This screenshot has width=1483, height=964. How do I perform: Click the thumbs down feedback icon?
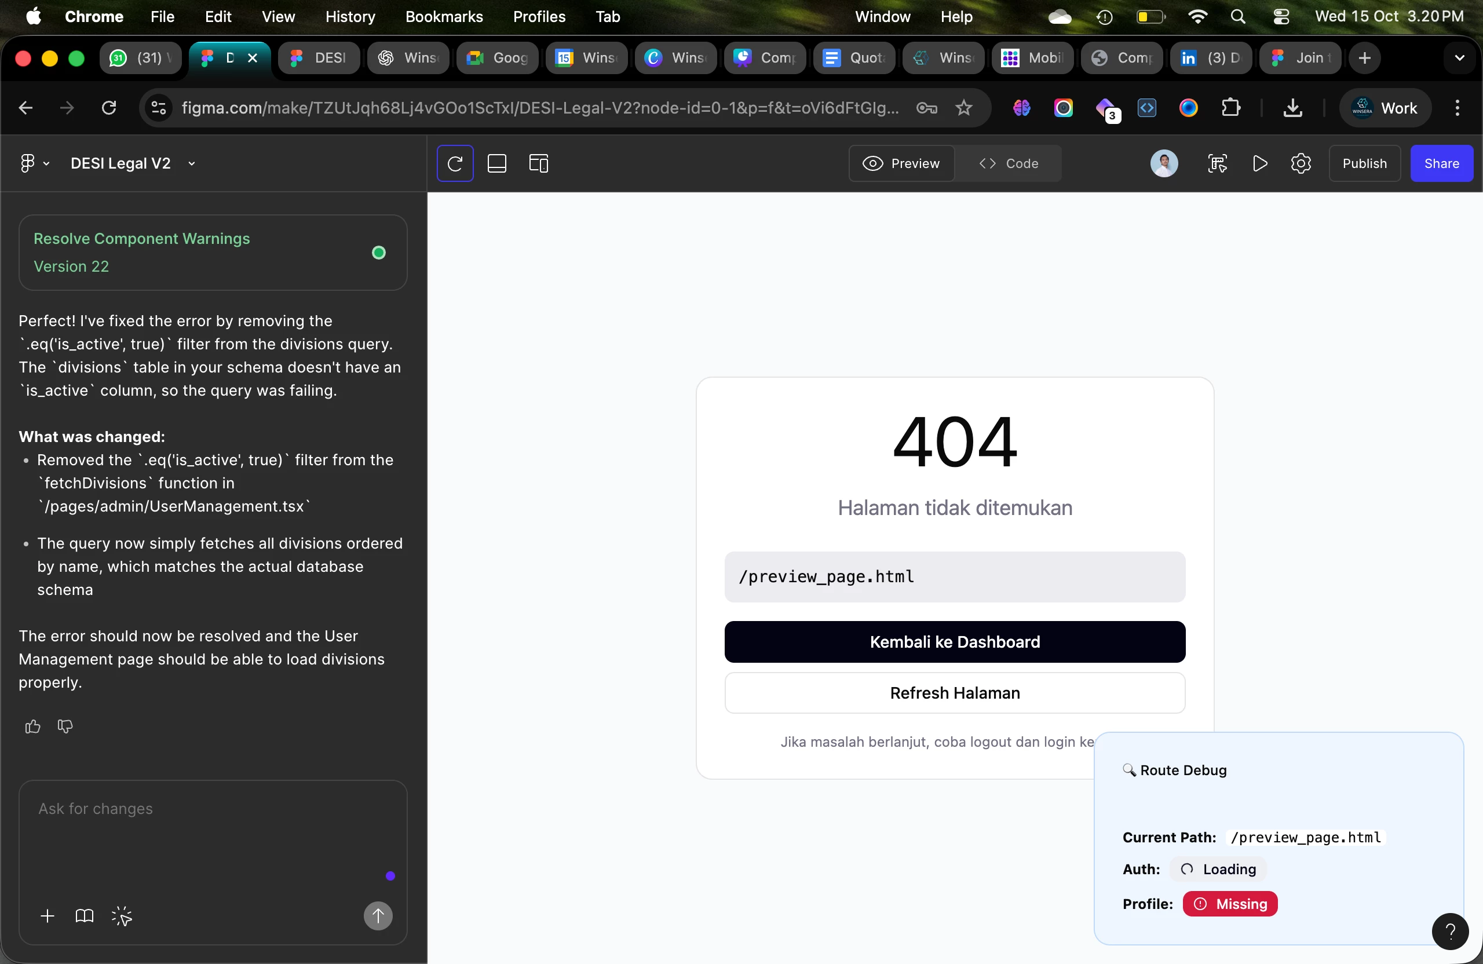[x=65, y=726]
